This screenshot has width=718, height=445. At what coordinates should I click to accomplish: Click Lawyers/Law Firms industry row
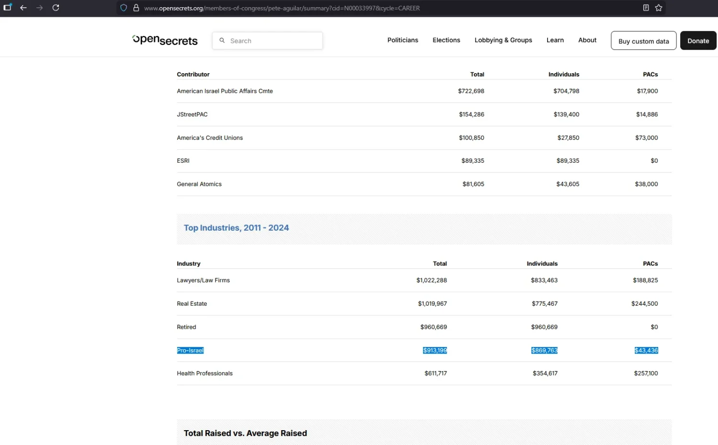424,280
